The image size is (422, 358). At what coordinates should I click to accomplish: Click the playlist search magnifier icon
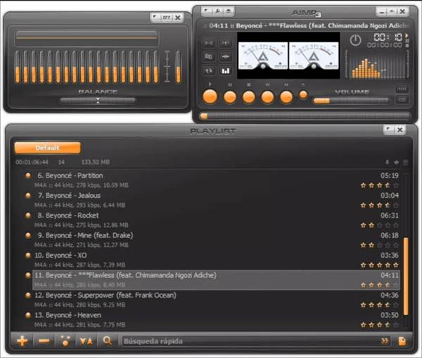point(108,341)
